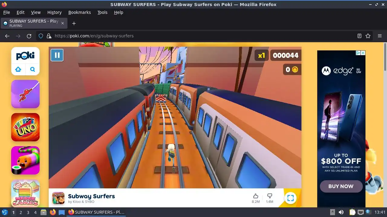
Task: Open file manager from taskbar
Action: click(x=44, y=212)
